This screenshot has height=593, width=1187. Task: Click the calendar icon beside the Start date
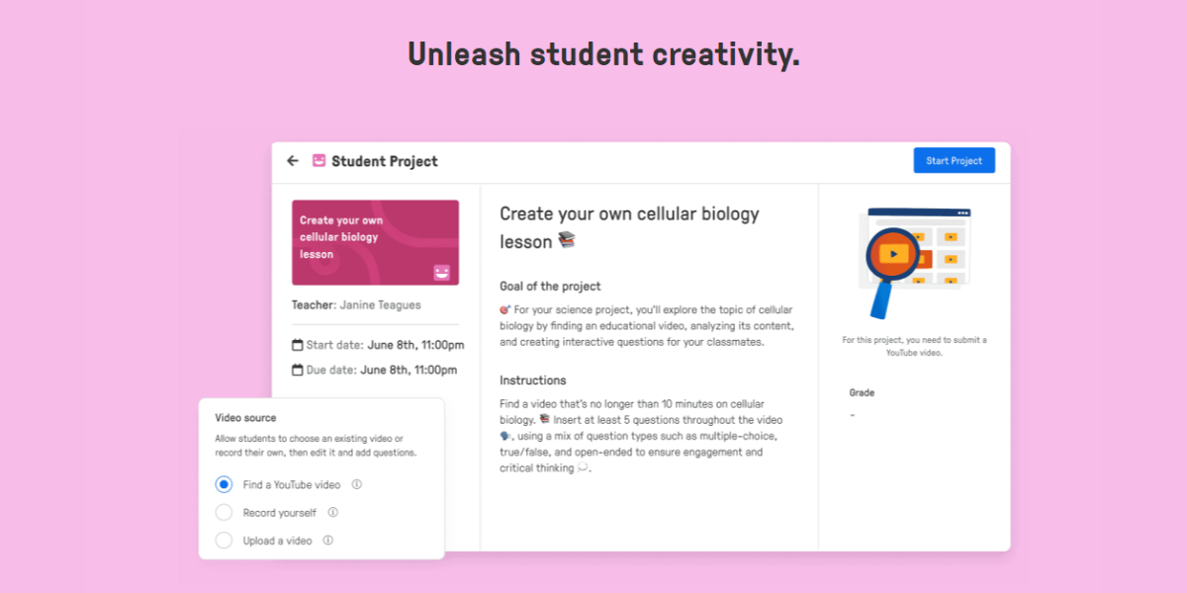pos(296,343)
